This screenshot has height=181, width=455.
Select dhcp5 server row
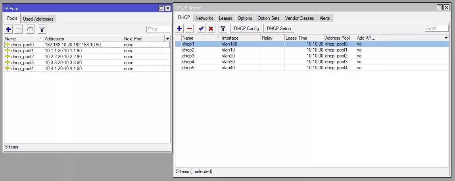click(x=312, y=68)
